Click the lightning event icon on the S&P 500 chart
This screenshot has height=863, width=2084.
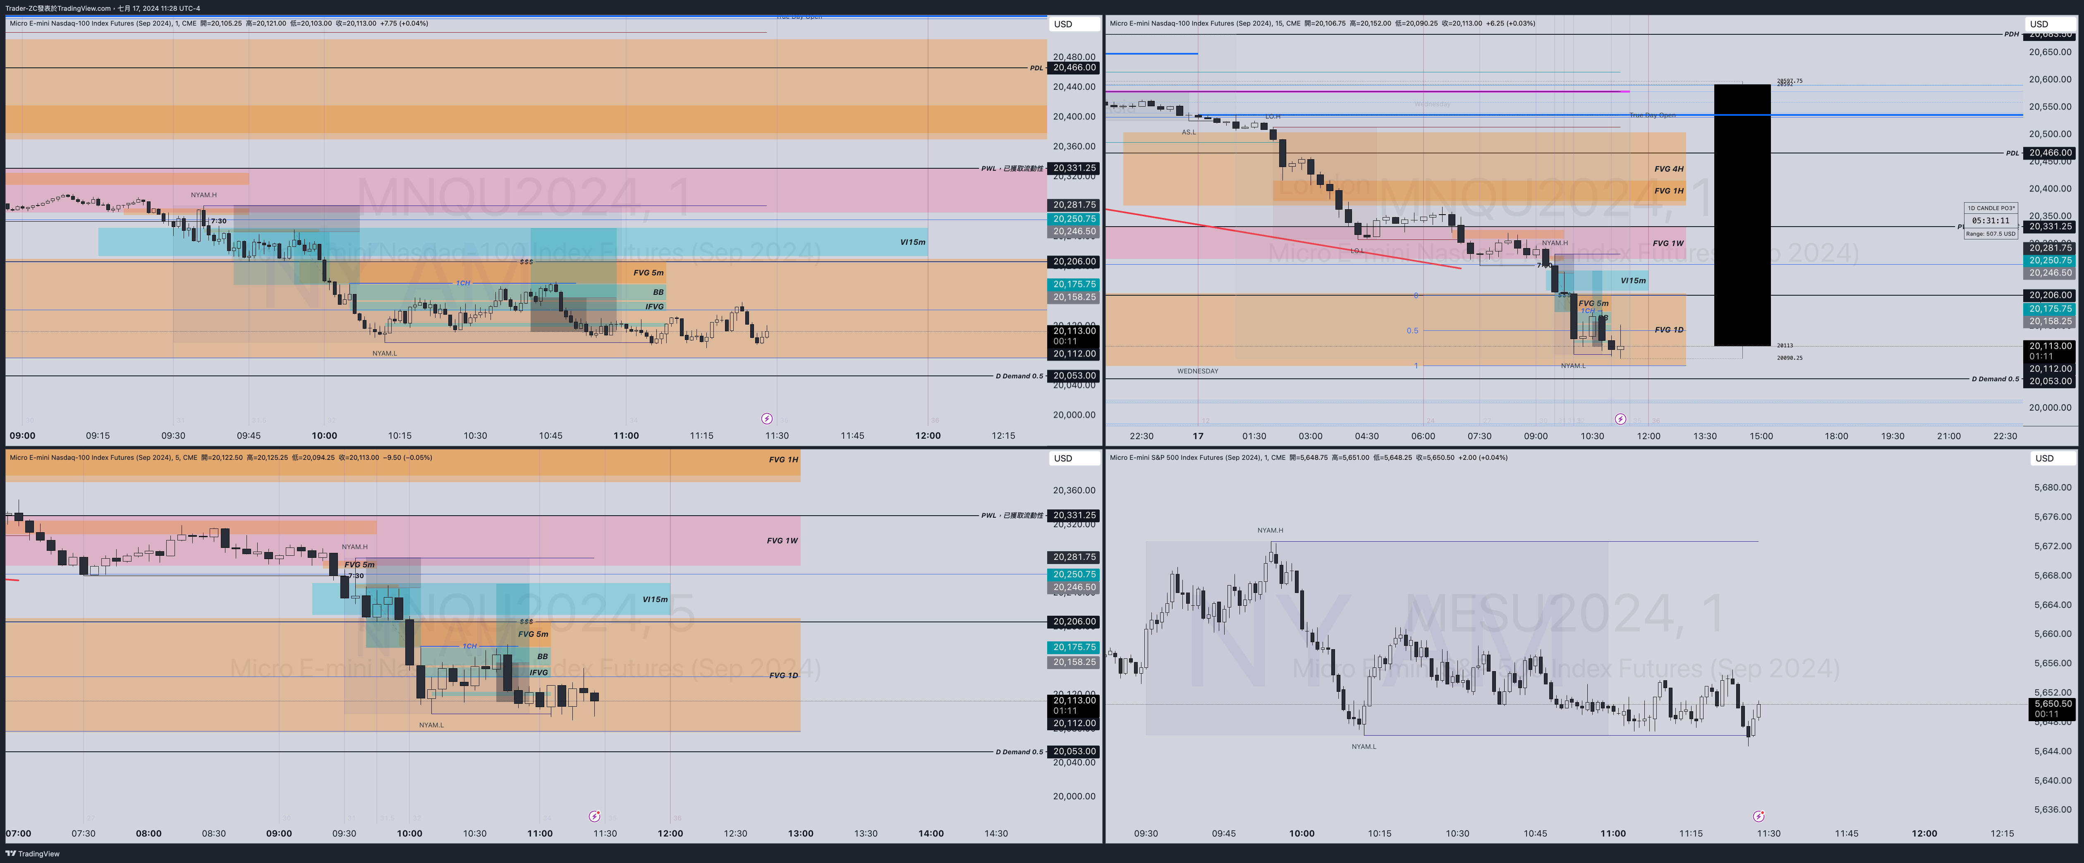[1759, 817]
